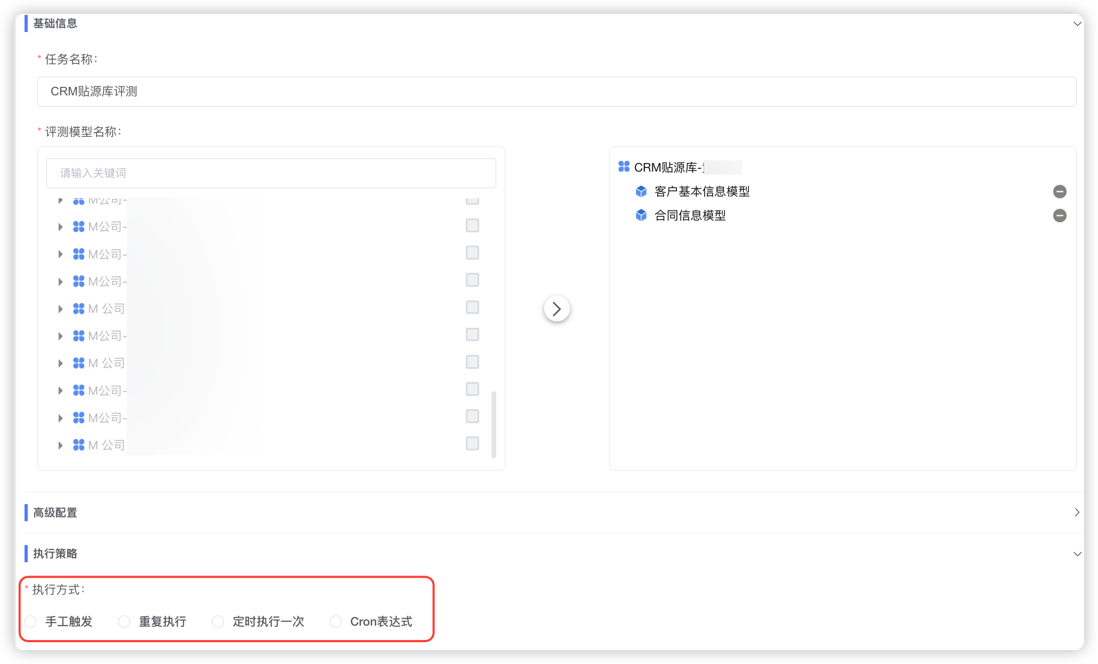
Task: Click the transfer arrow between model lists
Action: (556, 309)
